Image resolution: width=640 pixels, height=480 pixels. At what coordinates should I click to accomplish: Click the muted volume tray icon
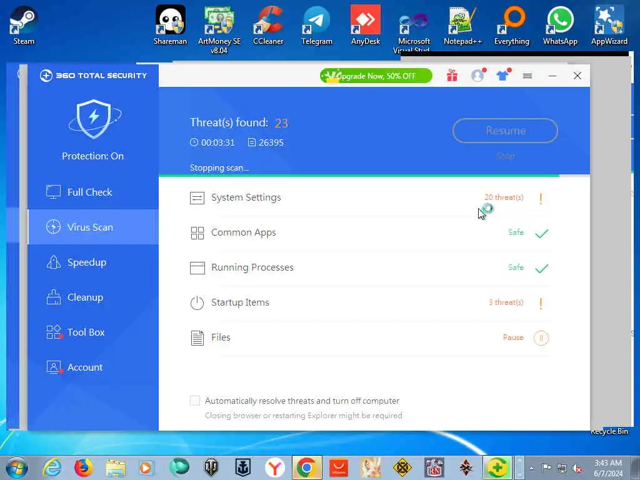(x=577, y=468)
